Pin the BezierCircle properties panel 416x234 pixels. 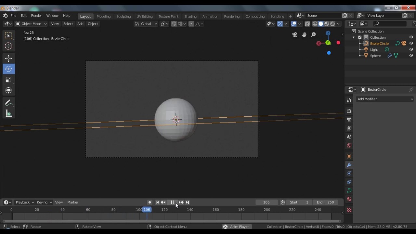411,89
